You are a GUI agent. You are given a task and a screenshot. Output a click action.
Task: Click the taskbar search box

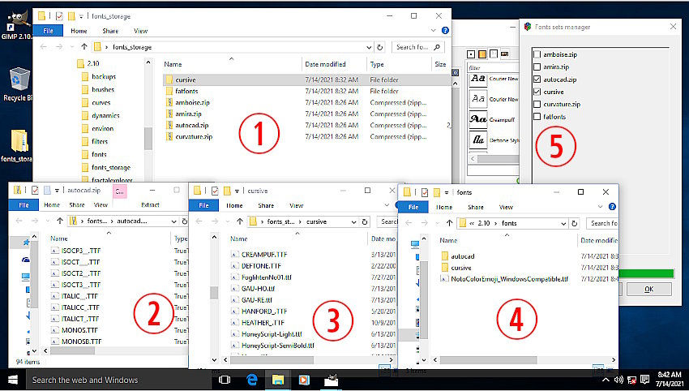point(113,380)
